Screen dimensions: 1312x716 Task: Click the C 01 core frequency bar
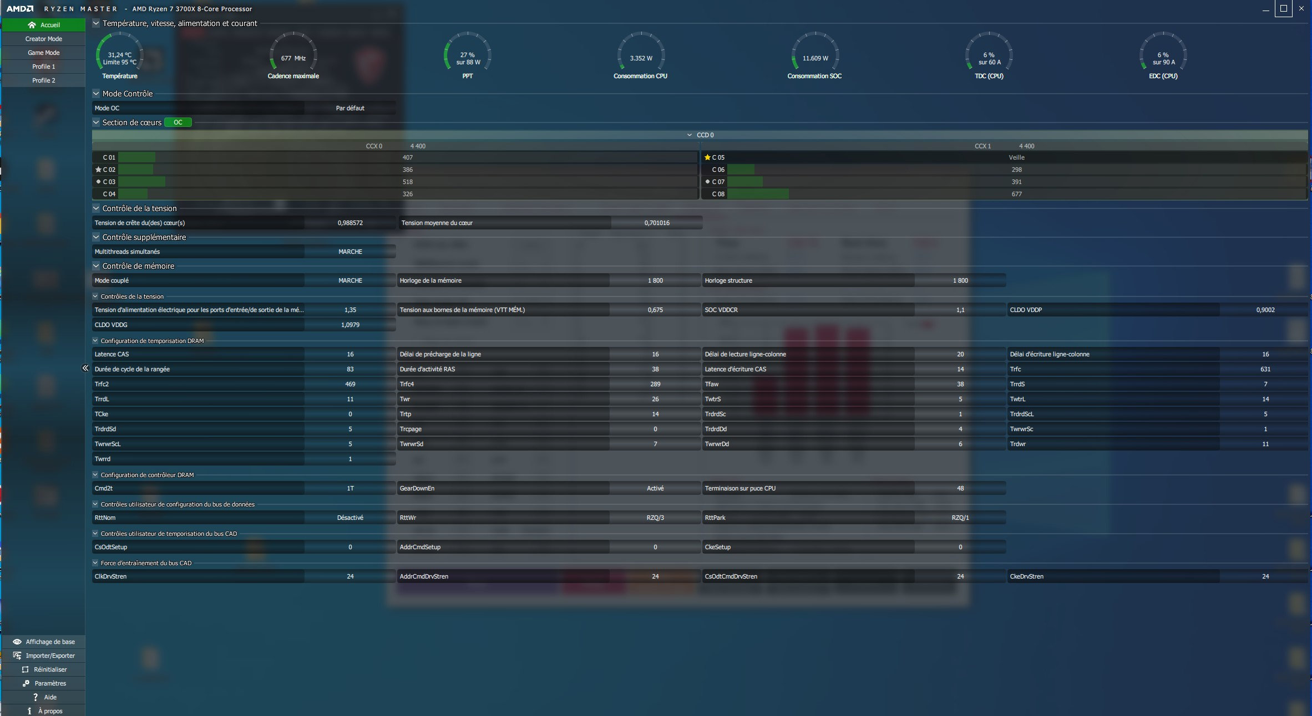coord(408,157)
